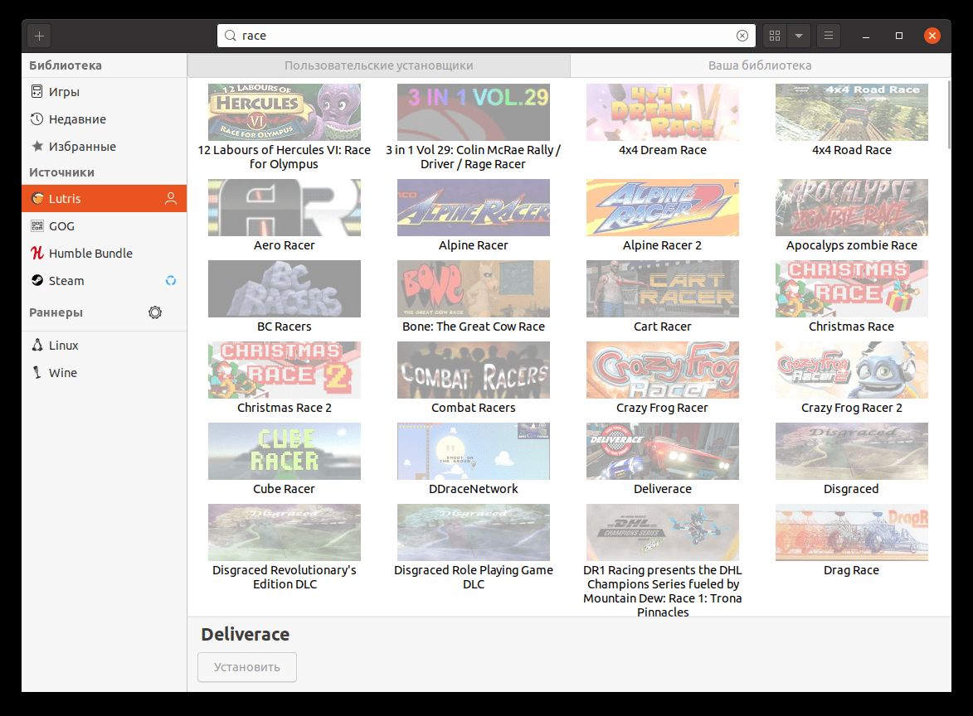Screen dimensions: 973x716
Task: Select Apocalyps zombie Race cover
Action: tap(851, 208)
